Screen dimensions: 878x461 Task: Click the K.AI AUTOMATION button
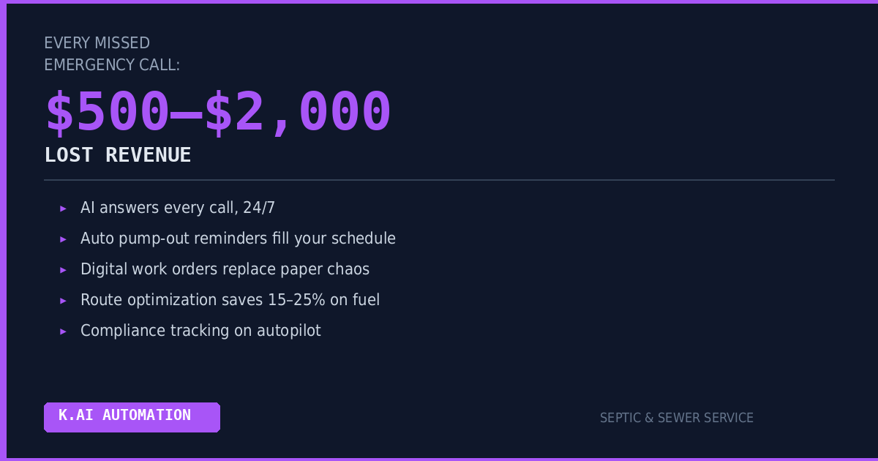pos(132,416)
